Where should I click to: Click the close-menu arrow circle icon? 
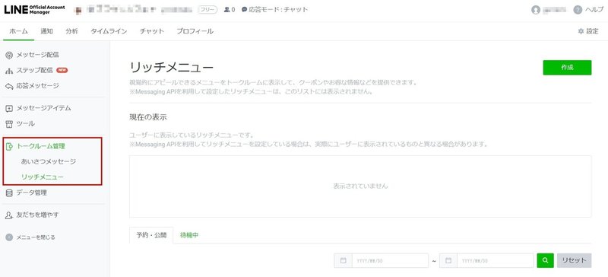pyautogui.click(x=9, y=237)
